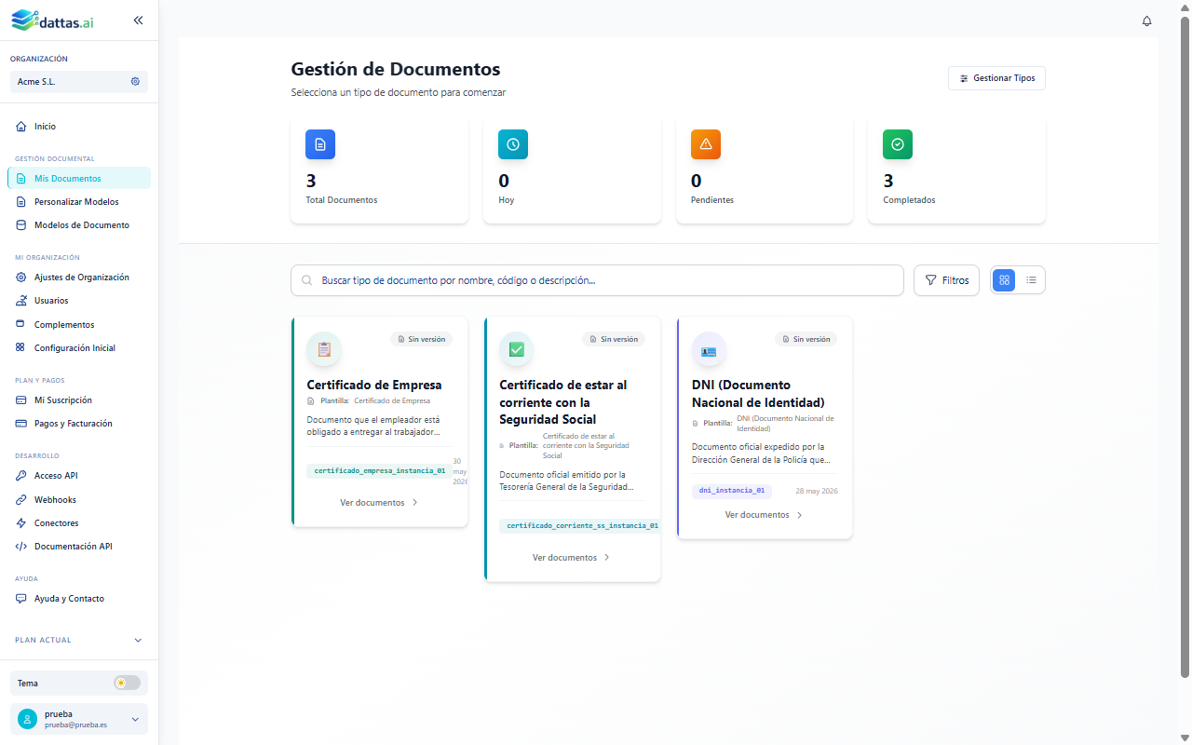Go to Inicio in the sidebar
The height and width of the screenshot is (745, 1192).
coord(79,126)
